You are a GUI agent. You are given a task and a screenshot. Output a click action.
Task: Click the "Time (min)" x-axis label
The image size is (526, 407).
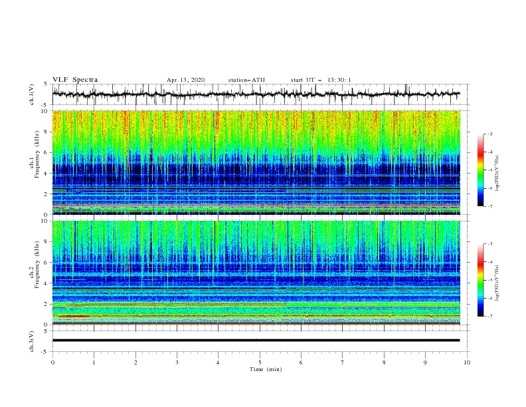(x=266, y=369)
